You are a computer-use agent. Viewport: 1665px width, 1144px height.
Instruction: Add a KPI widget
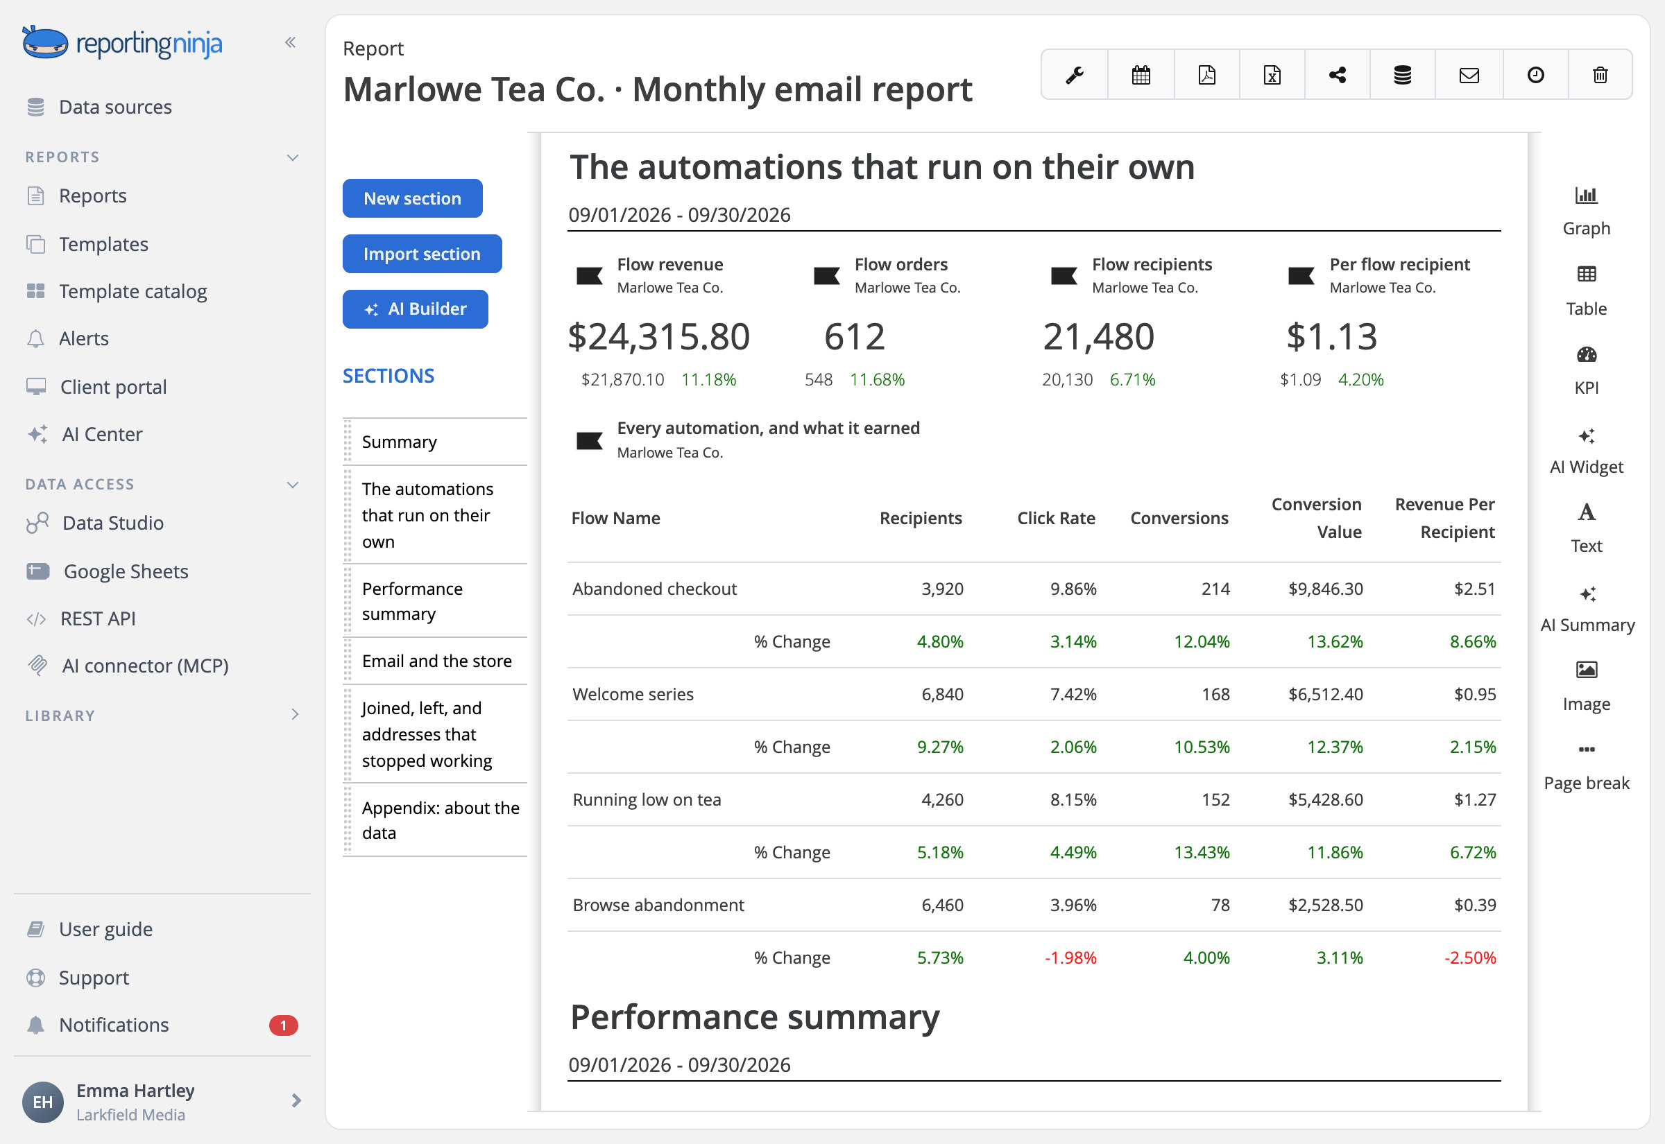click(1586, 370)
